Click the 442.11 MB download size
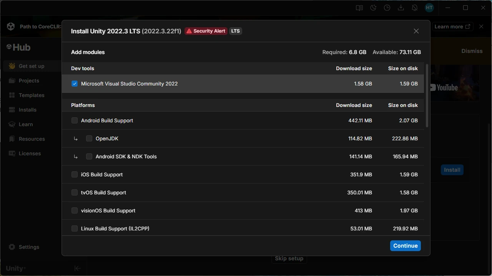The image size is (492, 276). 360,120
